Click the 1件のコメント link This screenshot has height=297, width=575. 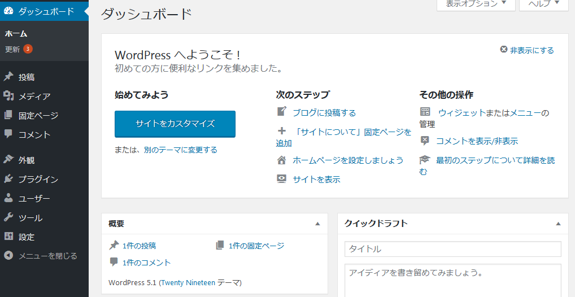coord(147,263)
